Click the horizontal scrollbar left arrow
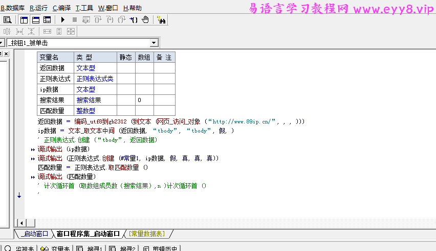436x251 pixels. 21,223
